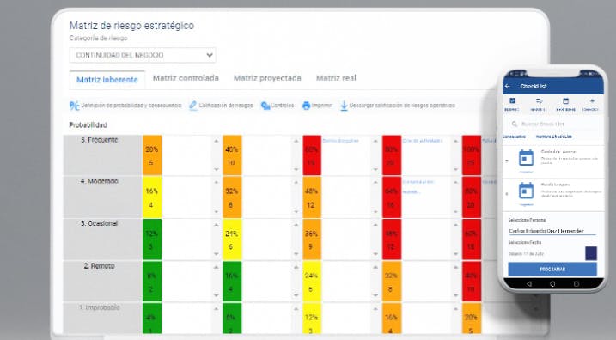Click the orange 20% 5 cell in Frecuente row
Image resolution: width=616 pixels, height=340 pixels.
(152, 155)
